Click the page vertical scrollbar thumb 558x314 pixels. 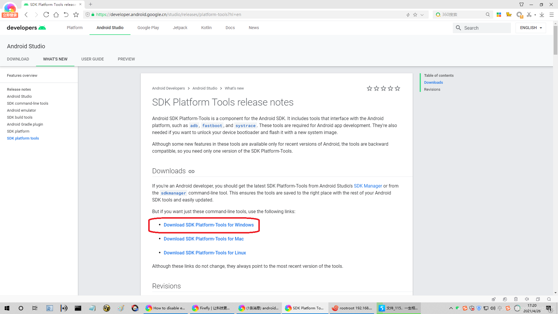555,40
